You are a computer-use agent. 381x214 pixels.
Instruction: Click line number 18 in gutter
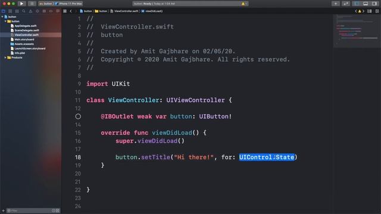(78, 157)
